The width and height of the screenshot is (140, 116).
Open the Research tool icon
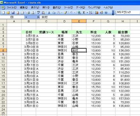[x=43, y=13]
